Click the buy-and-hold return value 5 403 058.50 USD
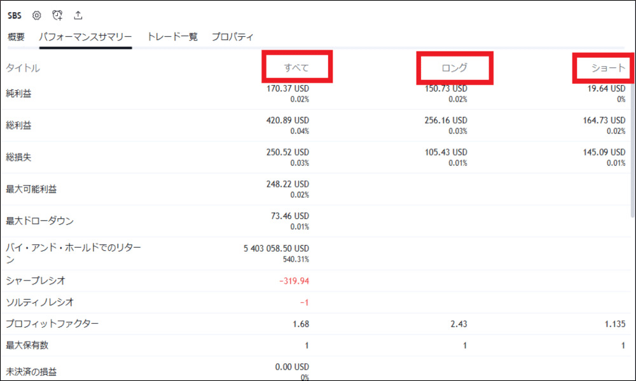The image size is (636, 381). pos(275,248)
